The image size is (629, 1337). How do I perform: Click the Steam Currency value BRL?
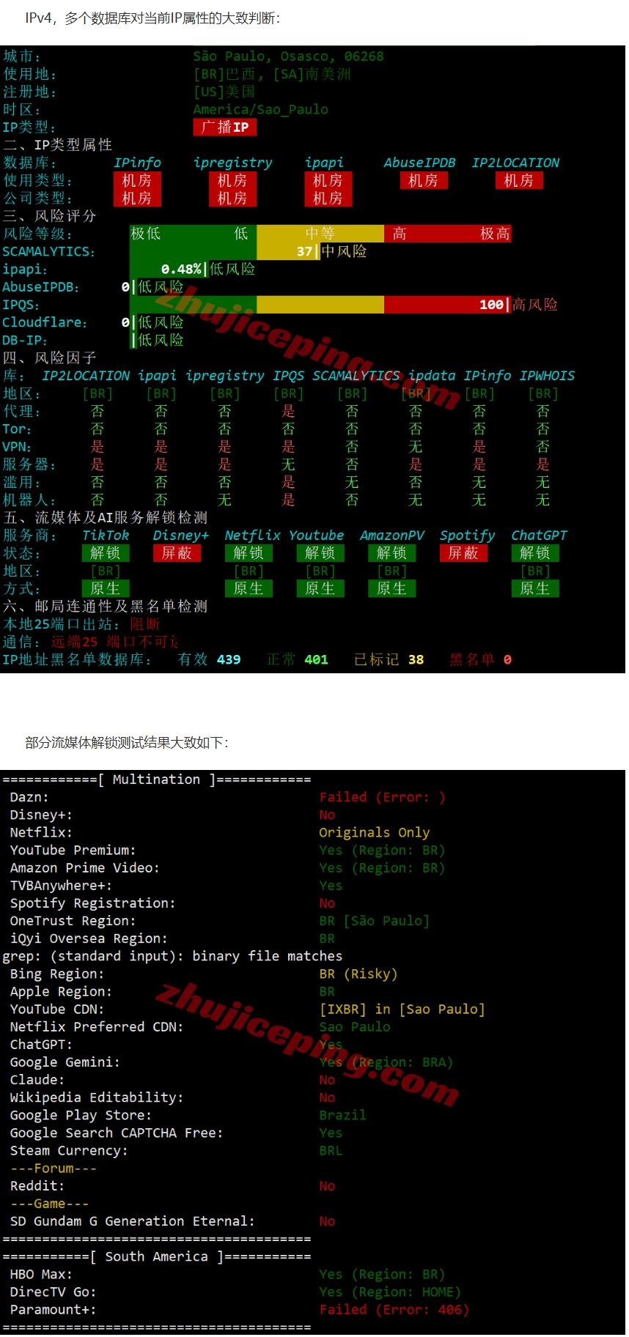point(331,1151)
